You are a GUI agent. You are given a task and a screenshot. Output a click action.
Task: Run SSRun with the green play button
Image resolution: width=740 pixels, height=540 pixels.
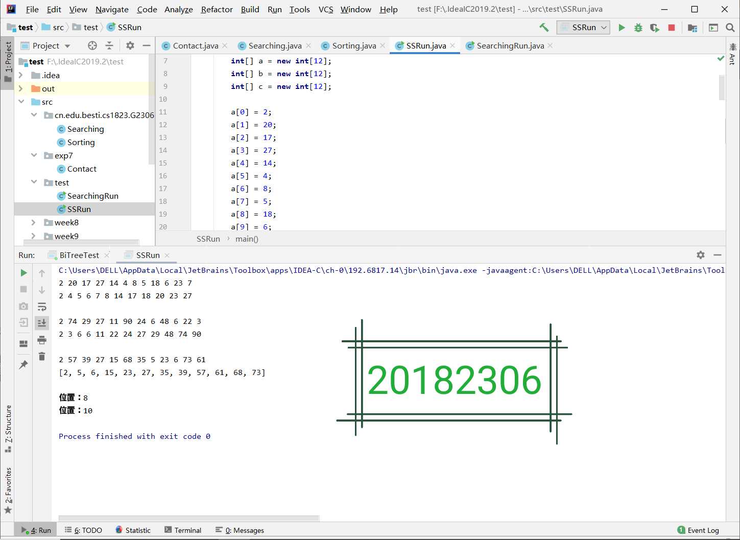click(622, 28)
